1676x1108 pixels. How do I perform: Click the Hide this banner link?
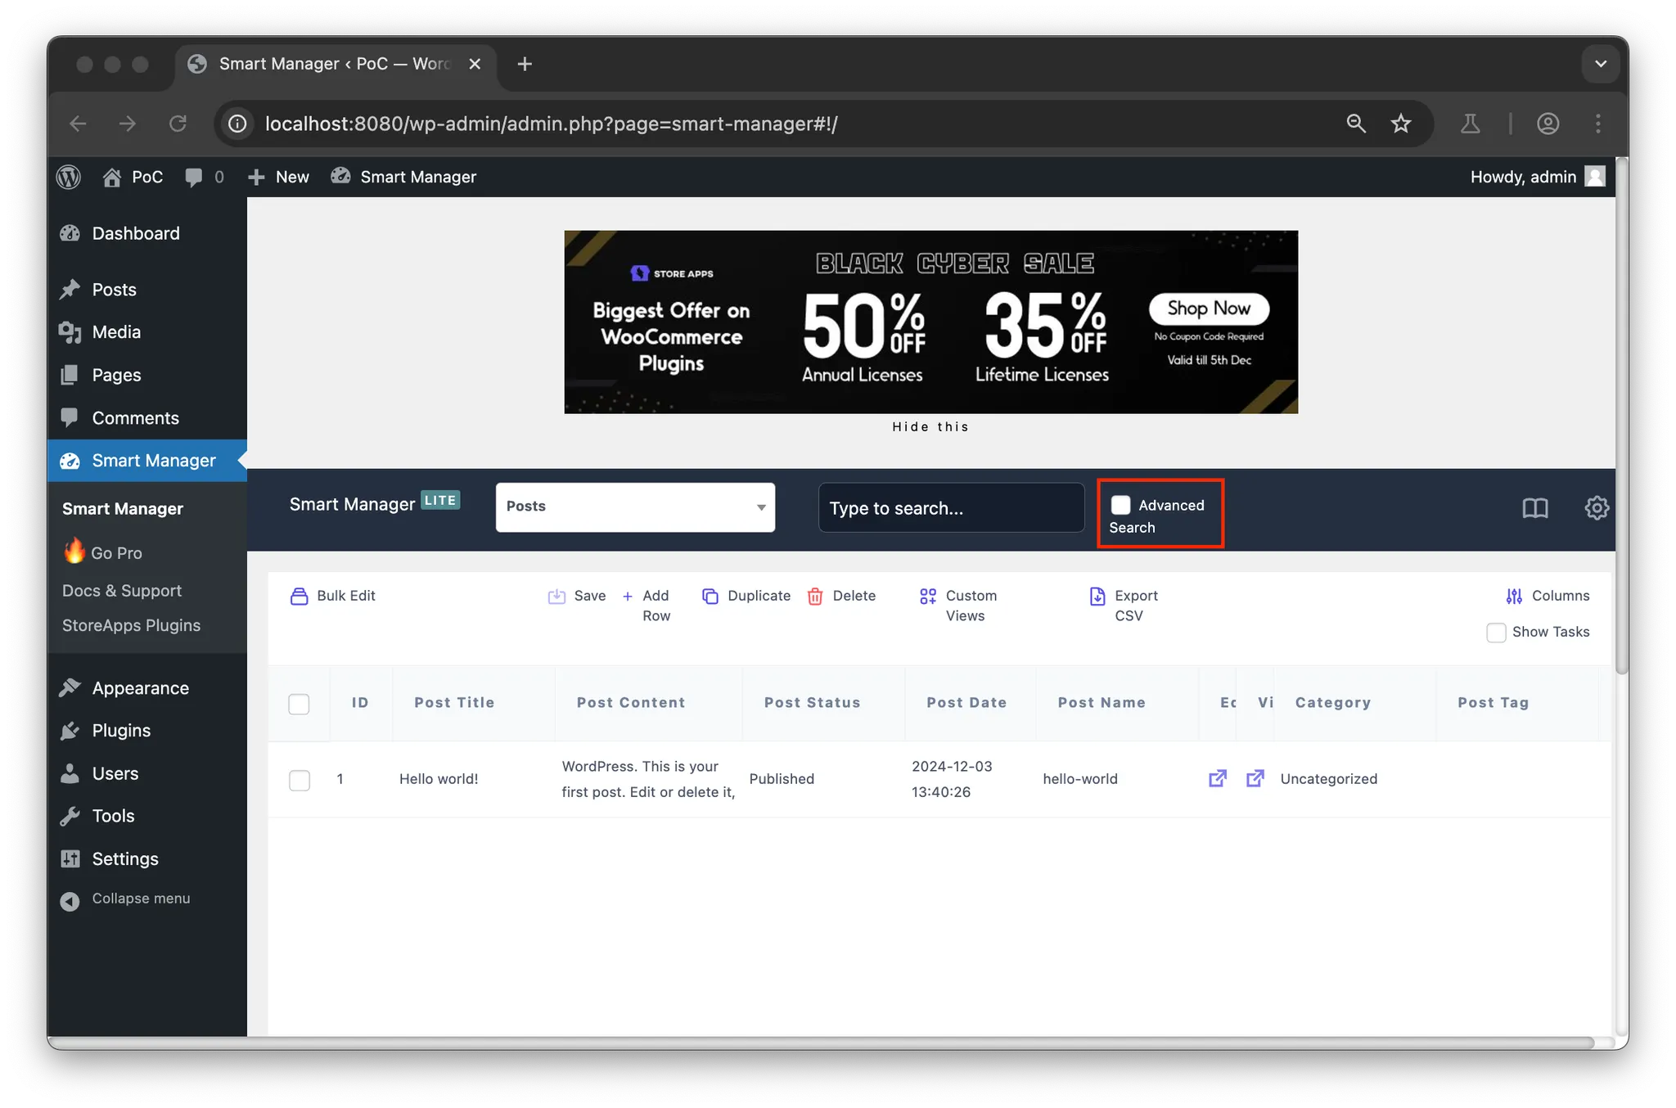pos(930,426)
